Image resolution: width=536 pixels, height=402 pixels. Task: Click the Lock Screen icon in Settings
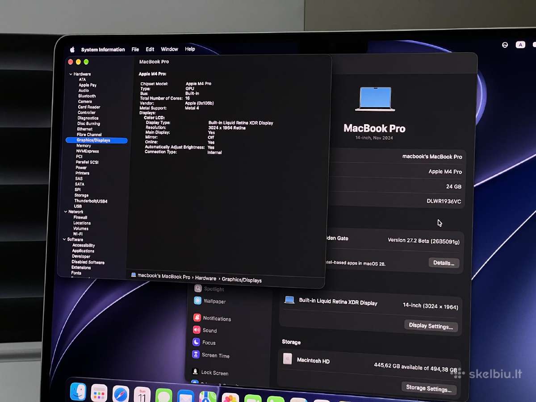coord(195,372)
